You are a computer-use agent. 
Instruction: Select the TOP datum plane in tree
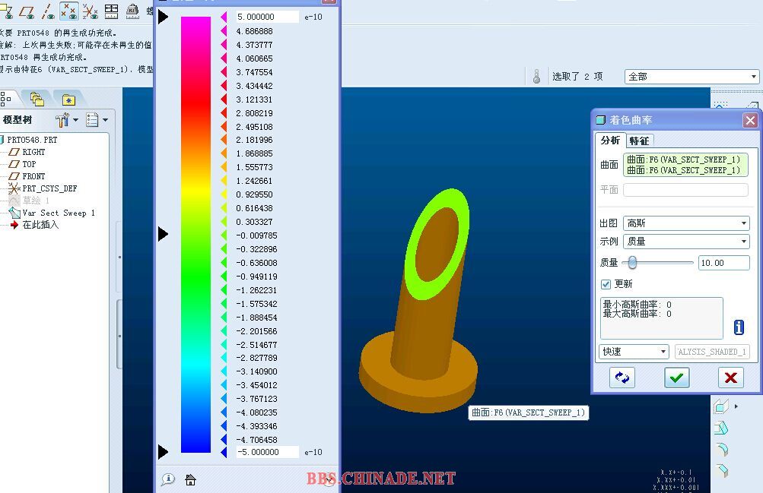point(29,164)
